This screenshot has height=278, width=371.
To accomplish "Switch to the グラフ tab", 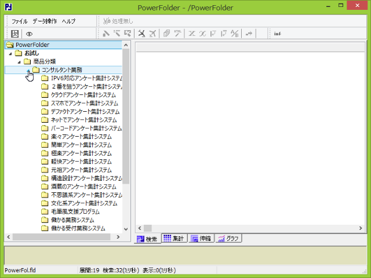I will click(228, 238).
